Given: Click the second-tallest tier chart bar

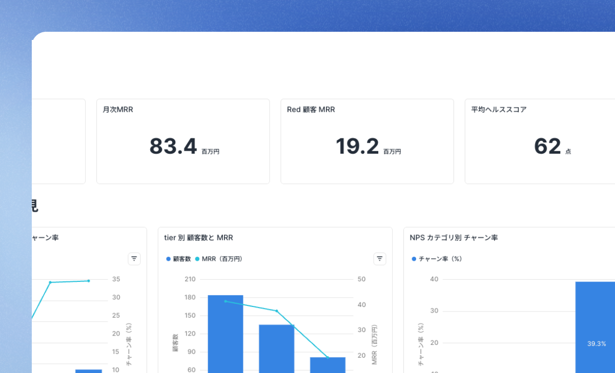Looking at the screenshot, I should (x=277, y=348).
